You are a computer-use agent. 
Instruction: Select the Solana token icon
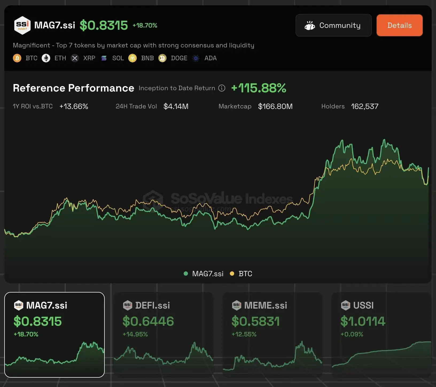click(x=104, y=58)
